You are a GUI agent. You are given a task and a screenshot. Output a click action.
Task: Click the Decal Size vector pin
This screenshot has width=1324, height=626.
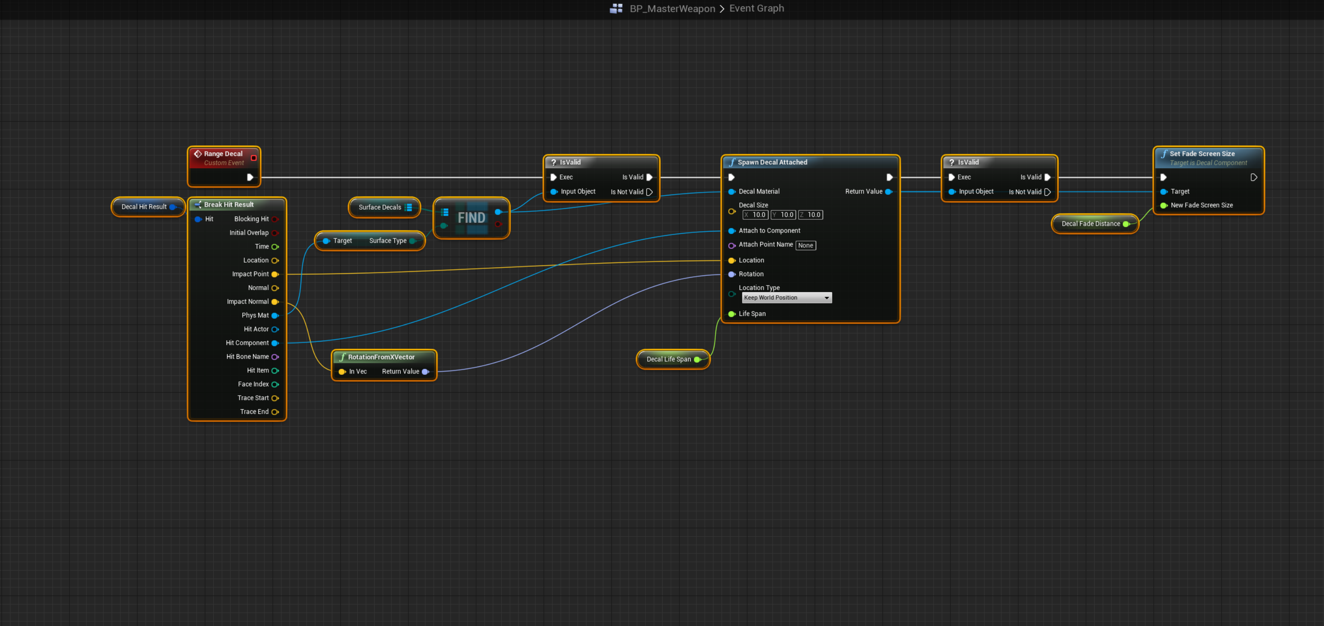pyautogui.click(x=731, y=211)
